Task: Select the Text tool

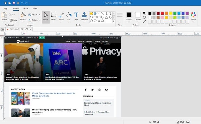Action: pyautogui.click(x=76, y=16)
